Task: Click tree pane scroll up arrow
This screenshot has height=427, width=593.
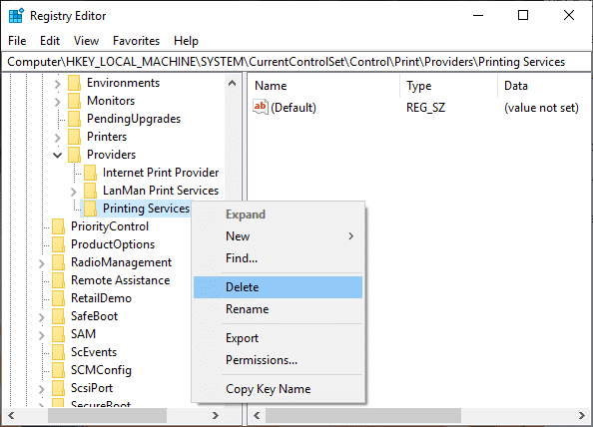Action: point(233,83)
